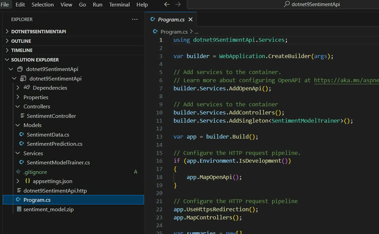This screenshot has width=379, height=234.
Task: Collapse the Services folder
Action: [x=18, y=153]
